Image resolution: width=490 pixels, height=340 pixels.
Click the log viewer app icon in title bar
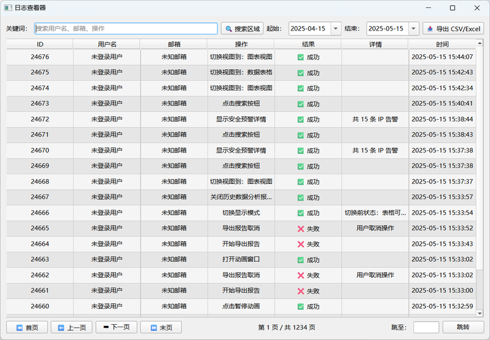[7, 8]
